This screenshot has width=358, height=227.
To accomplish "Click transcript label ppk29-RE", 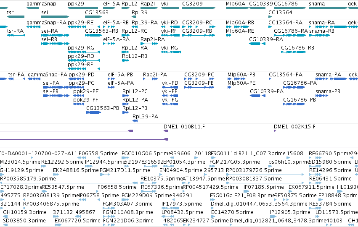I will pyautogui.click(x=81, y=23).
